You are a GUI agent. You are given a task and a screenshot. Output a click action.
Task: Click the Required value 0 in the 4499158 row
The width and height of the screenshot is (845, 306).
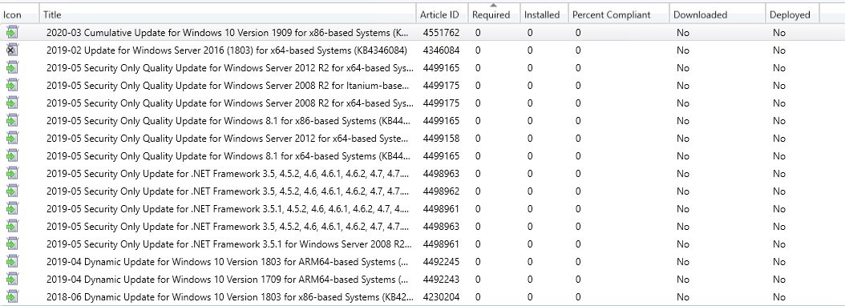coord(478,139)
